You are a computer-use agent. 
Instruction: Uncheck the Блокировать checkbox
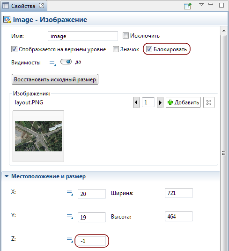[x=149, y=49]
